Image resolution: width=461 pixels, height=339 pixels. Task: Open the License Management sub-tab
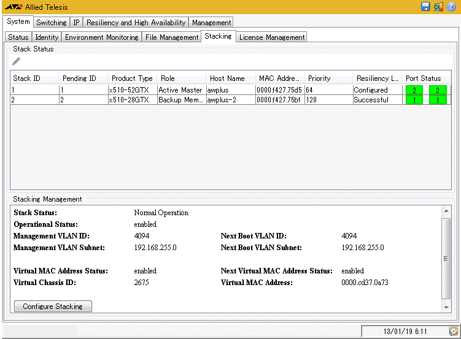click(x=272, y=37)
